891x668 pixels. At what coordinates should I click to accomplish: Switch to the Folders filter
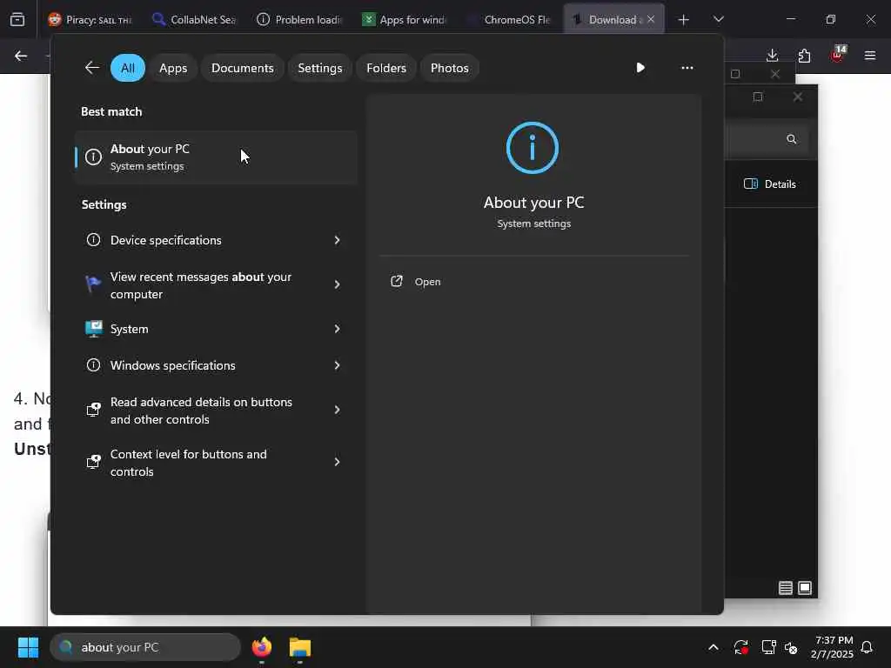[x=386, y=68]
